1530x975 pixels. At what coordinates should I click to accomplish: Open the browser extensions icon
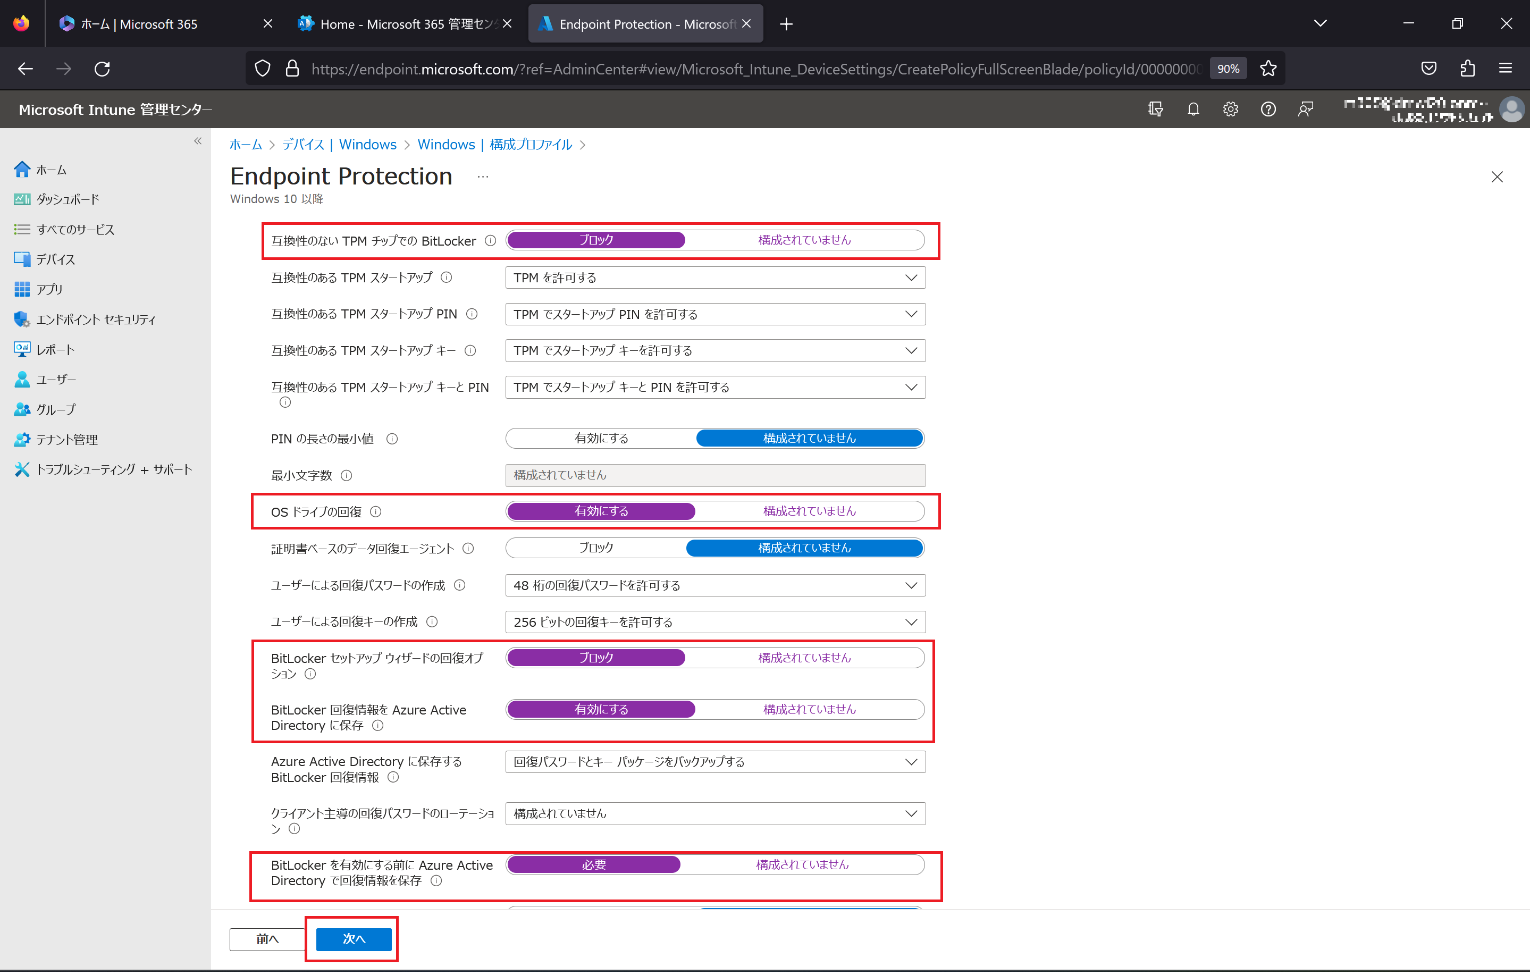coord(1468,69)
